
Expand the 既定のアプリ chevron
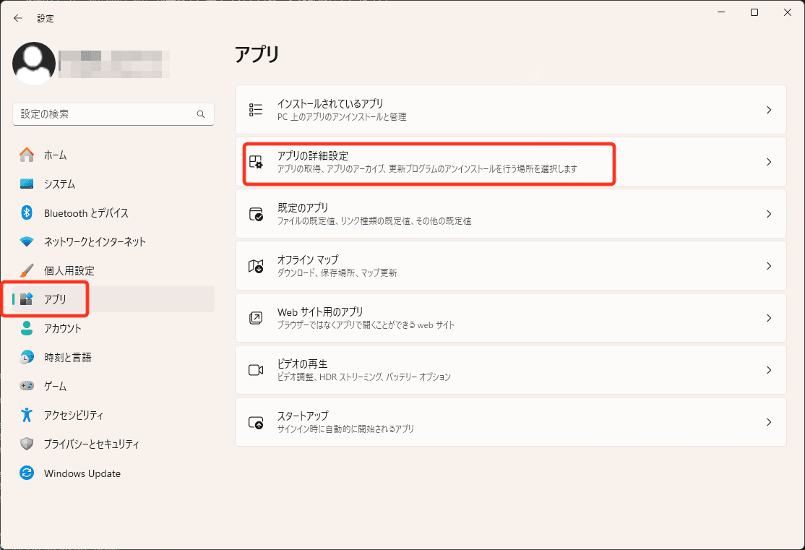[x=768, y=213]
